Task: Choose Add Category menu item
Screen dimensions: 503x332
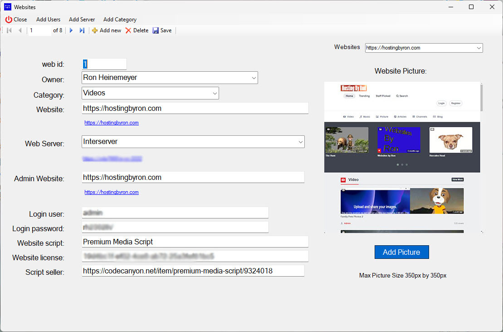Action: [120, 20]
